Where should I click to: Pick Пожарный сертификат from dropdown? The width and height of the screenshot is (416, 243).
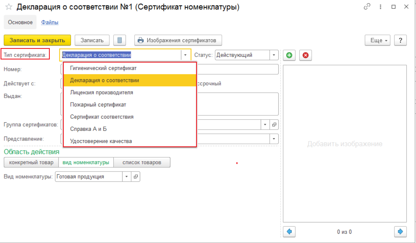130,105
